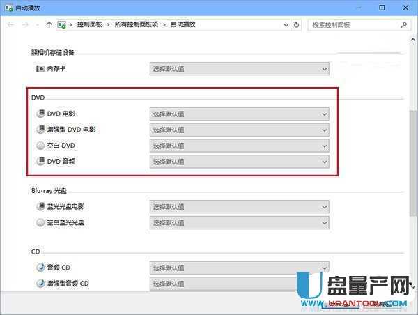Go up one level with the up arrow
The height and width of the screenshot is (315, 418).
coord(48,24)
